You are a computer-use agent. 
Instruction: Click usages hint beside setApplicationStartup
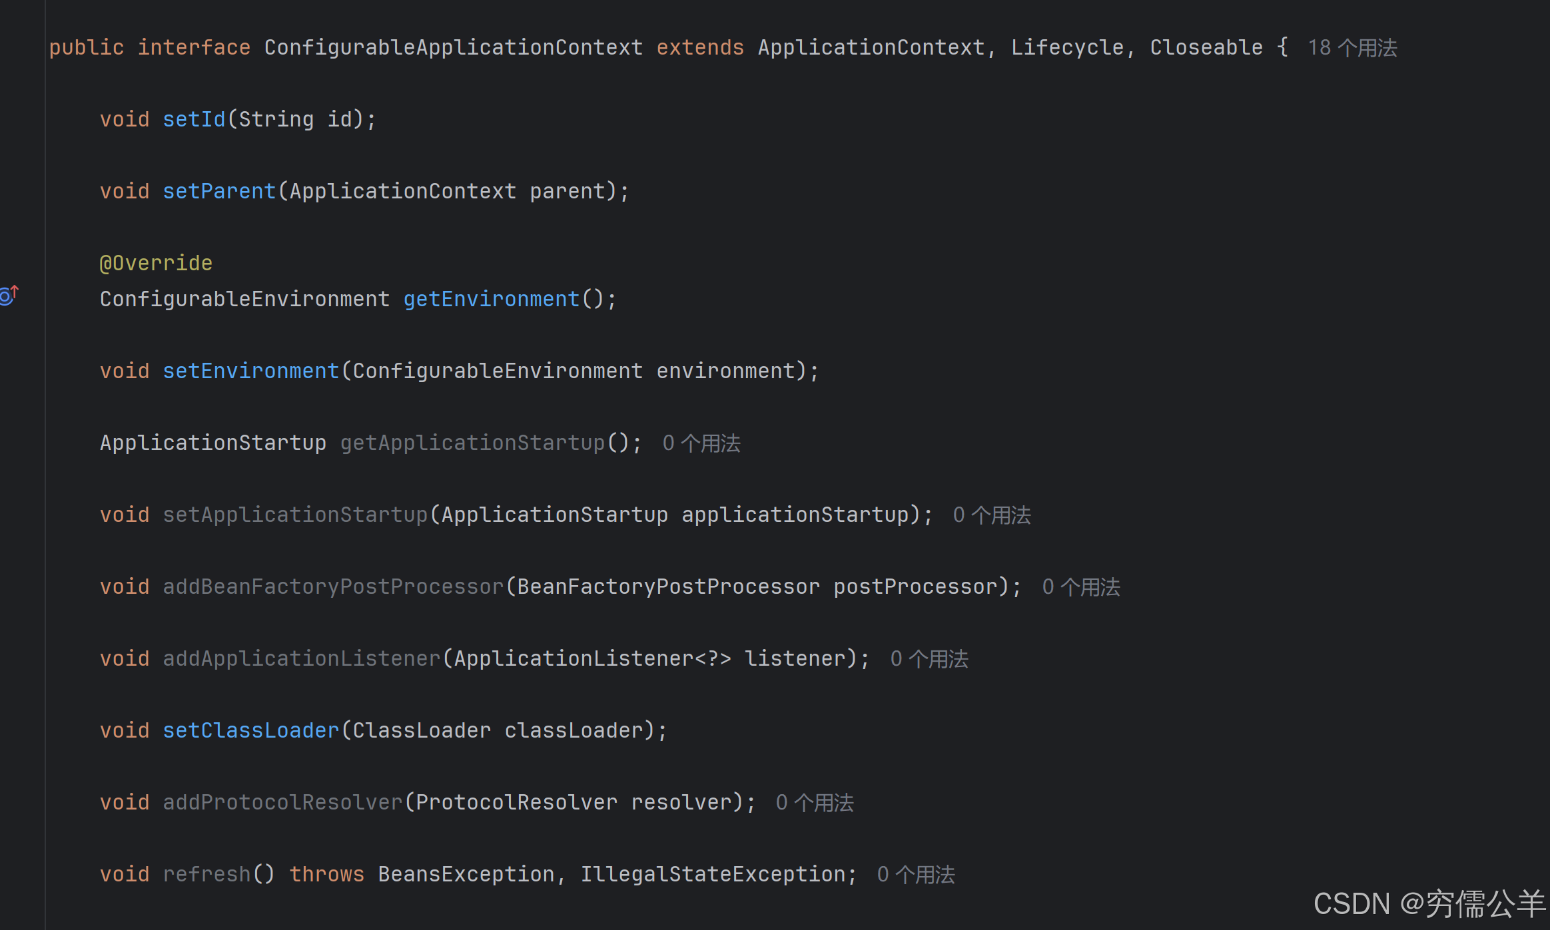[x=991, y=515]
